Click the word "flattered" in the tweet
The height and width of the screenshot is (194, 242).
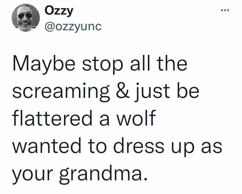52,118
